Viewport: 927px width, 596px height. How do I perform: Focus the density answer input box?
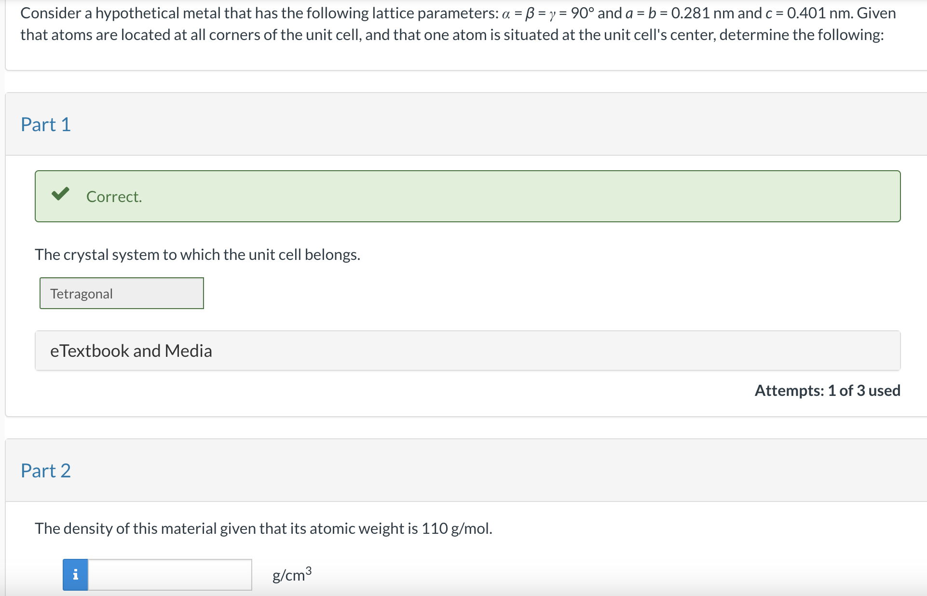coord(170,574)
